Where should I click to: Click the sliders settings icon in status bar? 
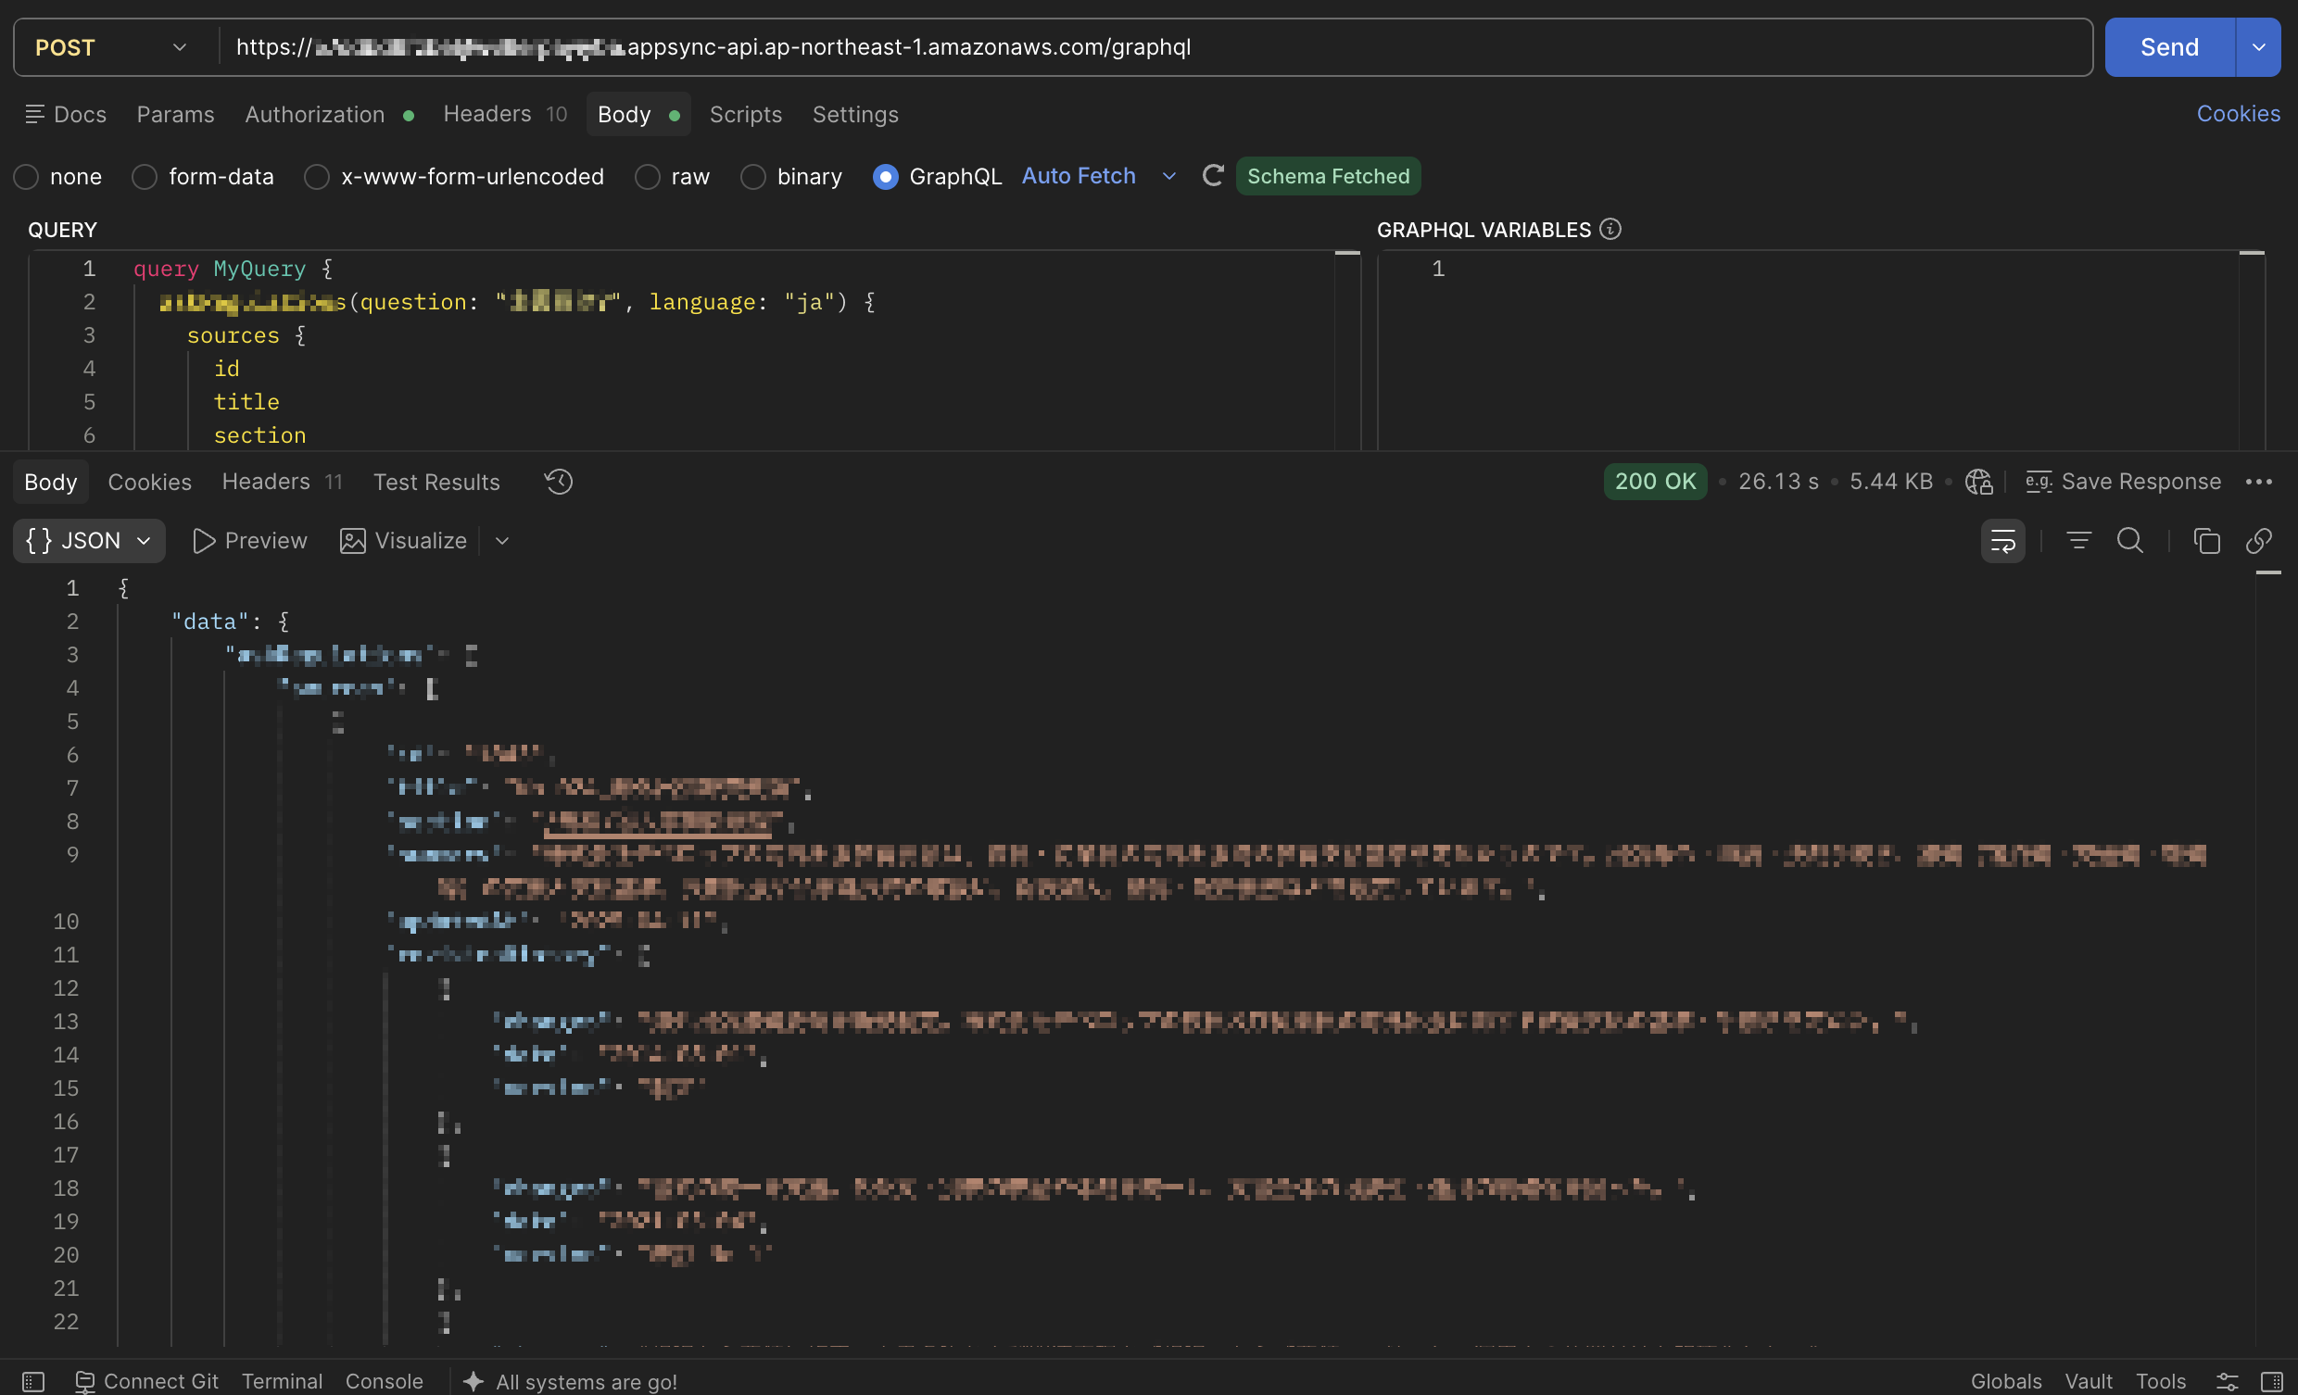click(x=2228, y=1381)
